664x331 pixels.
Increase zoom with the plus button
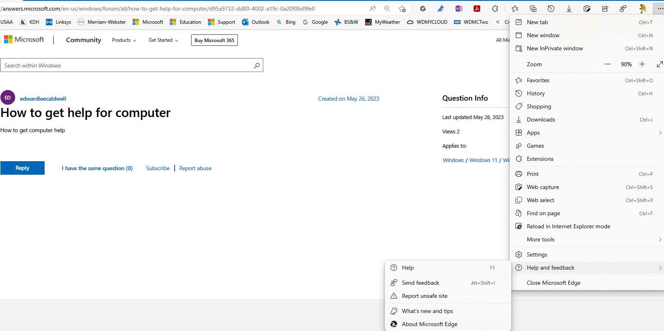coord(642,64)
